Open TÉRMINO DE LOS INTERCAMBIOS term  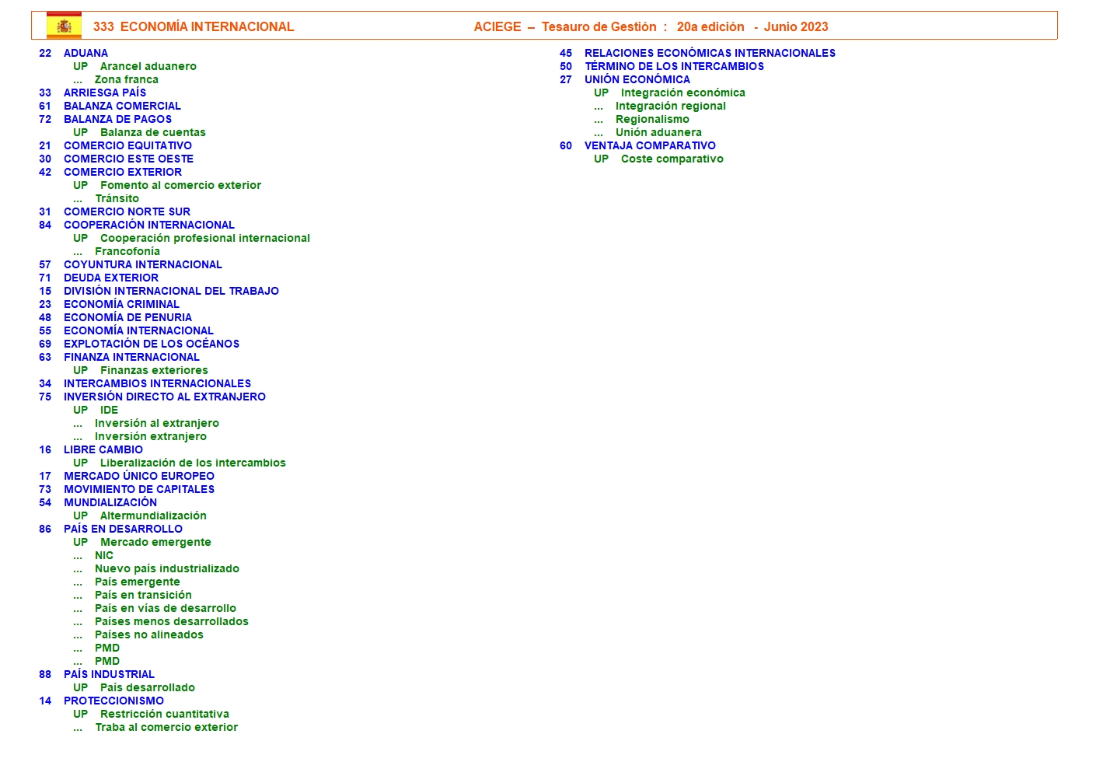674,66
